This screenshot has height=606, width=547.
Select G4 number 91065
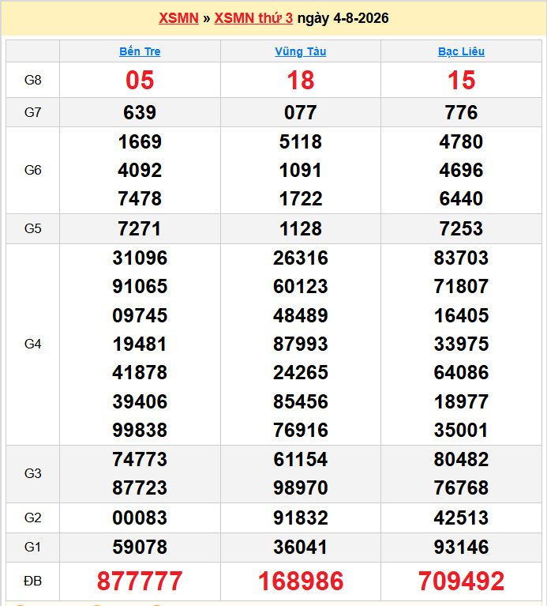tap(140, 286)
